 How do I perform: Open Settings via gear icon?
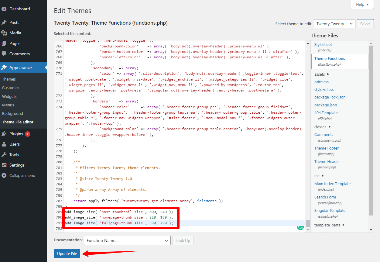5,165
